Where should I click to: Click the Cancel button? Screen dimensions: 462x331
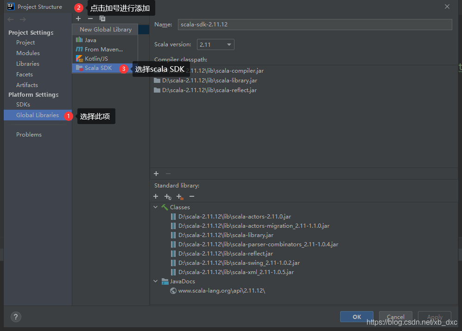pos(396,317)
